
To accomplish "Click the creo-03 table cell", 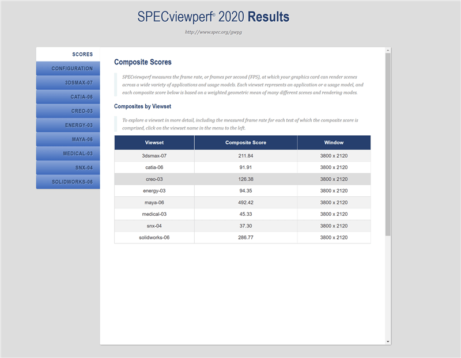I will tap(154, 179).
